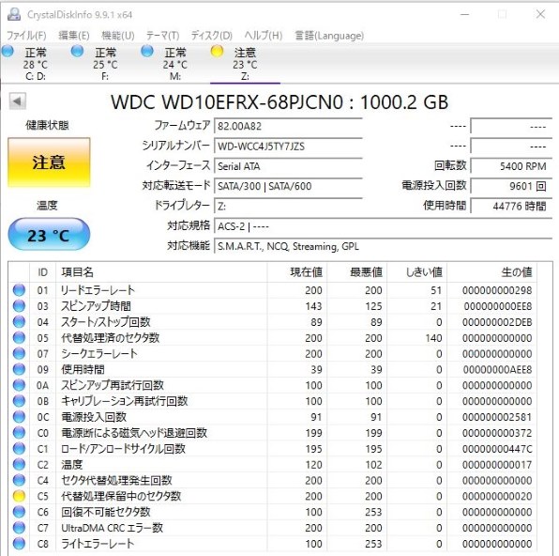Click the blue status orb for drive C: D:

(8, 52)
